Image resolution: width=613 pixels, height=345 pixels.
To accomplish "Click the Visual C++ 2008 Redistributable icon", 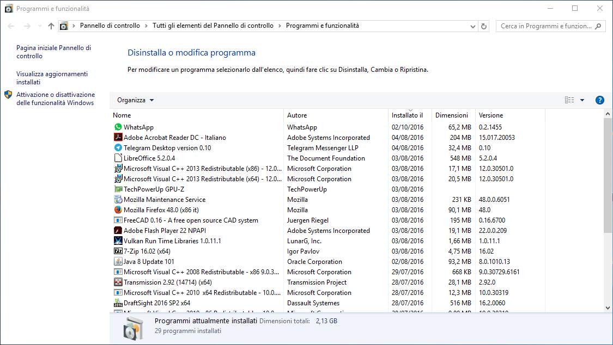I will [x=118, y=272].
